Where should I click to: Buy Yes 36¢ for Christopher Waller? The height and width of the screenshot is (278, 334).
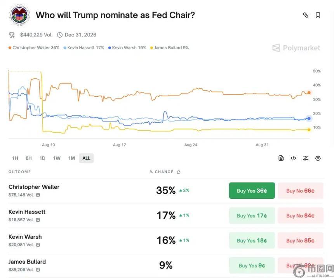(x=252, y=191)
